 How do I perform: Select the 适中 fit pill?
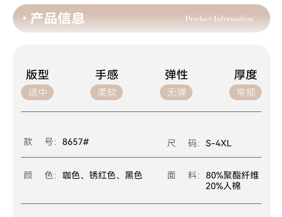click(x=37, y=92)
